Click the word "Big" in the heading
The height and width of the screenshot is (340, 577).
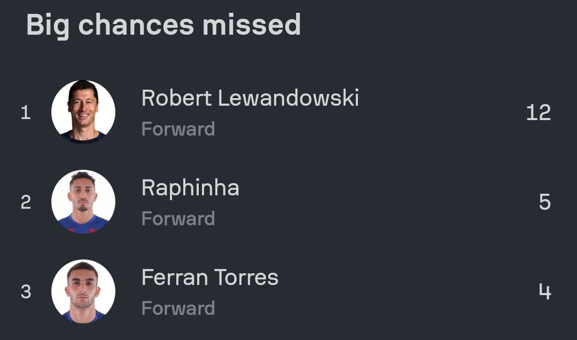(x=48, y=26)
